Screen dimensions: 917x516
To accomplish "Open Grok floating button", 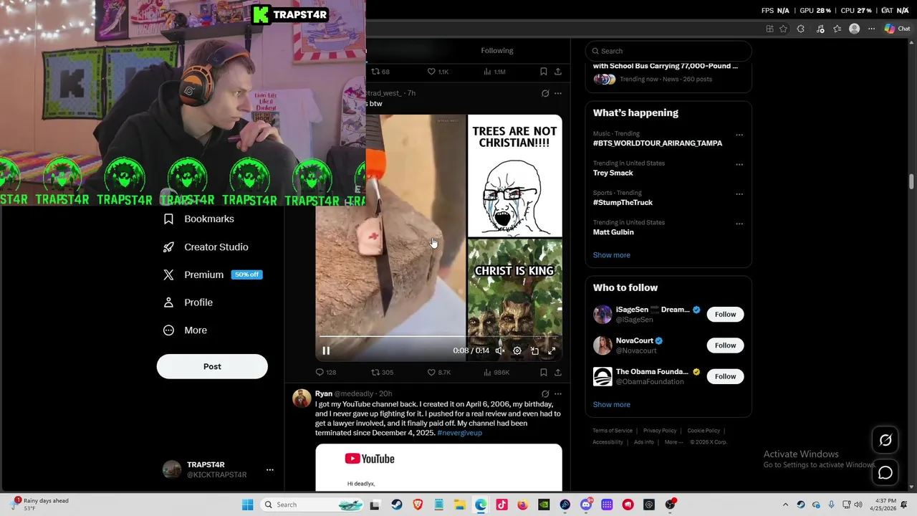I will pyautogui.click(x=885, y=441).
